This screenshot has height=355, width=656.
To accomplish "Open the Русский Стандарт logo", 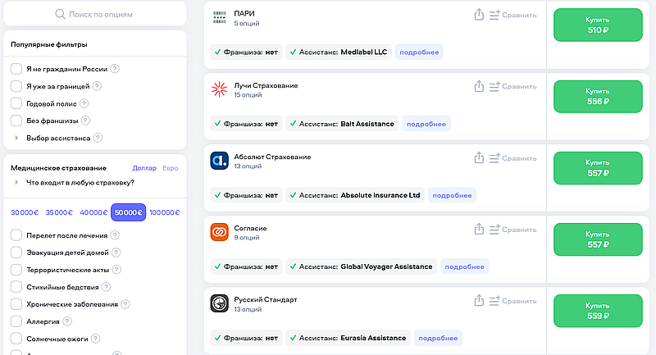I will 219,303.
